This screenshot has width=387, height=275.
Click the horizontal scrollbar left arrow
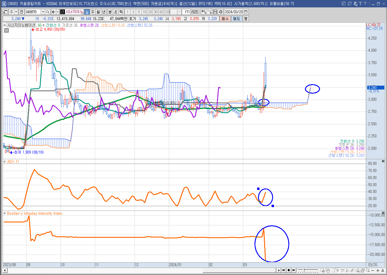click(x=5, y=270)
